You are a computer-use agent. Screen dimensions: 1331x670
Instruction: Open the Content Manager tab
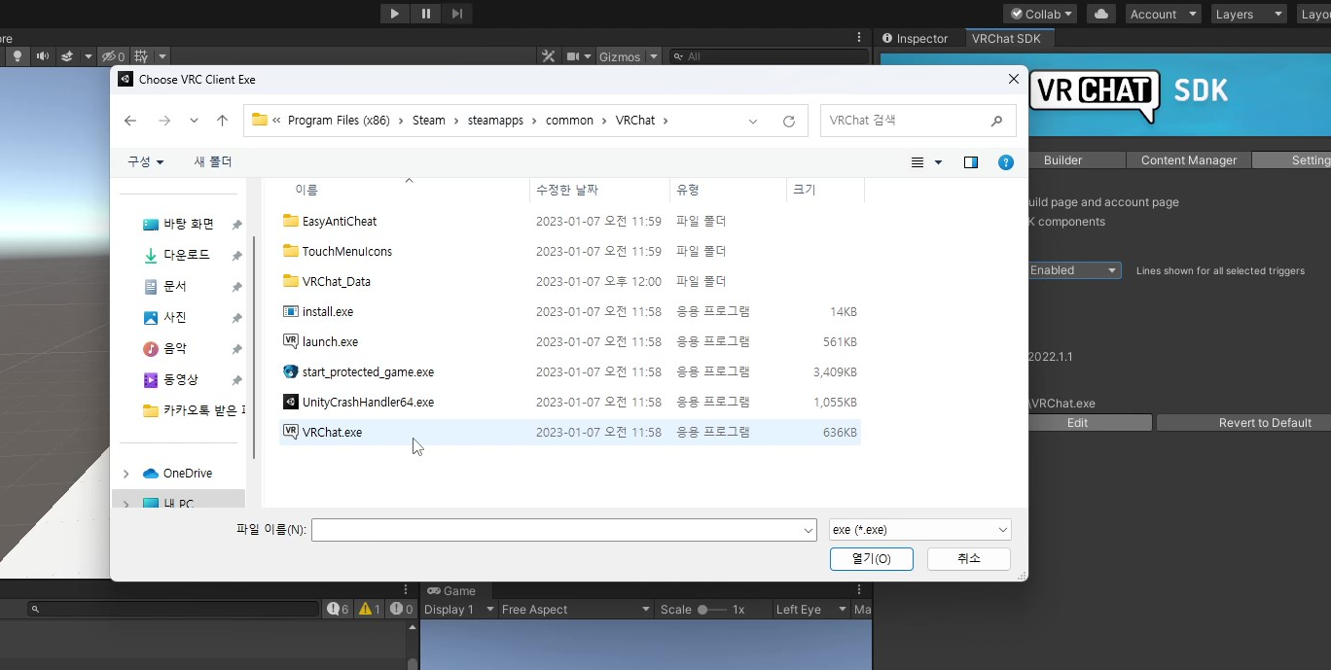click(x=1189, y=160)
